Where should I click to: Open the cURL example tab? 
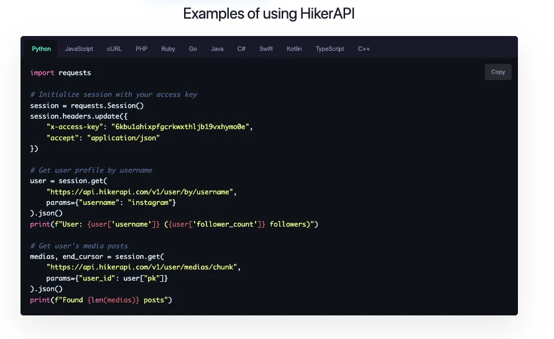tap(114, 48)
